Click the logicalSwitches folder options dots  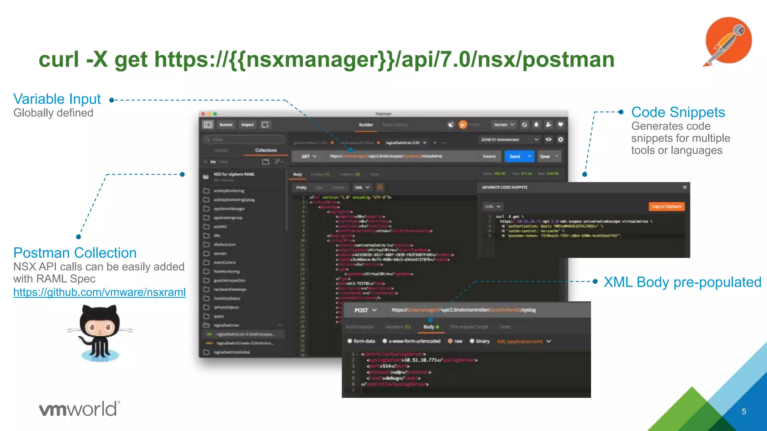280,325
